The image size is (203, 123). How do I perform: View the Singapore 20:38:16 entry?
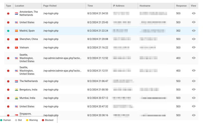(x=193, y=115)
